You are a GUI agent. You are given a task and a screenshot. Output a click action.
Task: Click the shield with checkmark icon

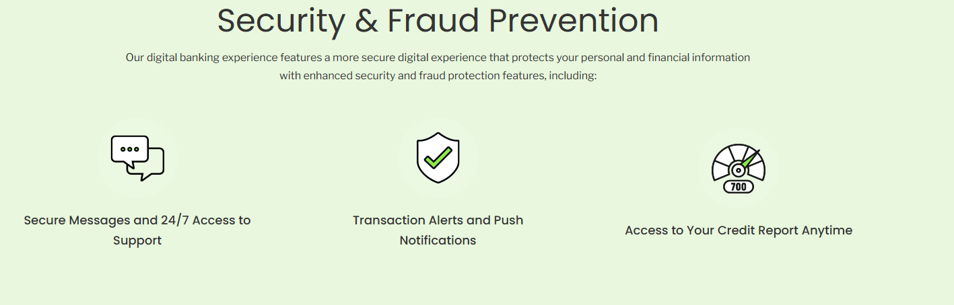pyautogui.click(x=438, y=158)
